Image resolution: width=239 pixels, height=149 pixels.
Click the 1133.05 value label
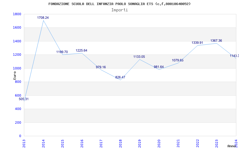[x=139, y=57]
